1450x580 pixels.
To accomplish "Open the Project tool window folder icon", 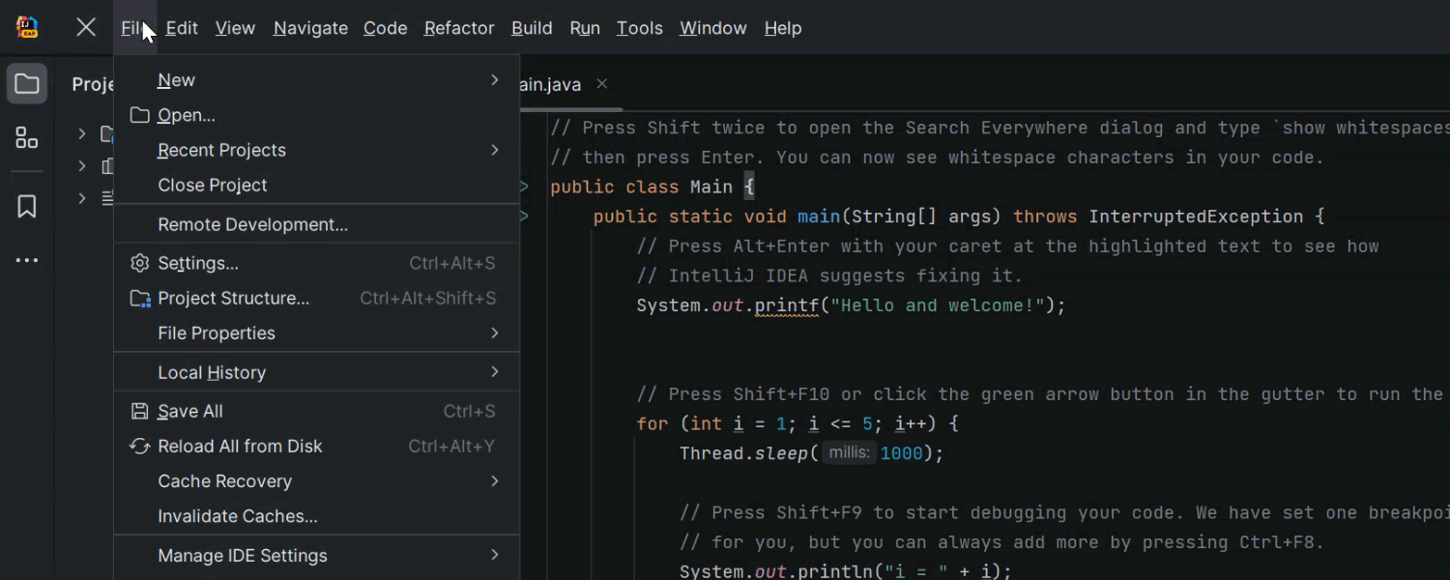I will pos(27,84).
